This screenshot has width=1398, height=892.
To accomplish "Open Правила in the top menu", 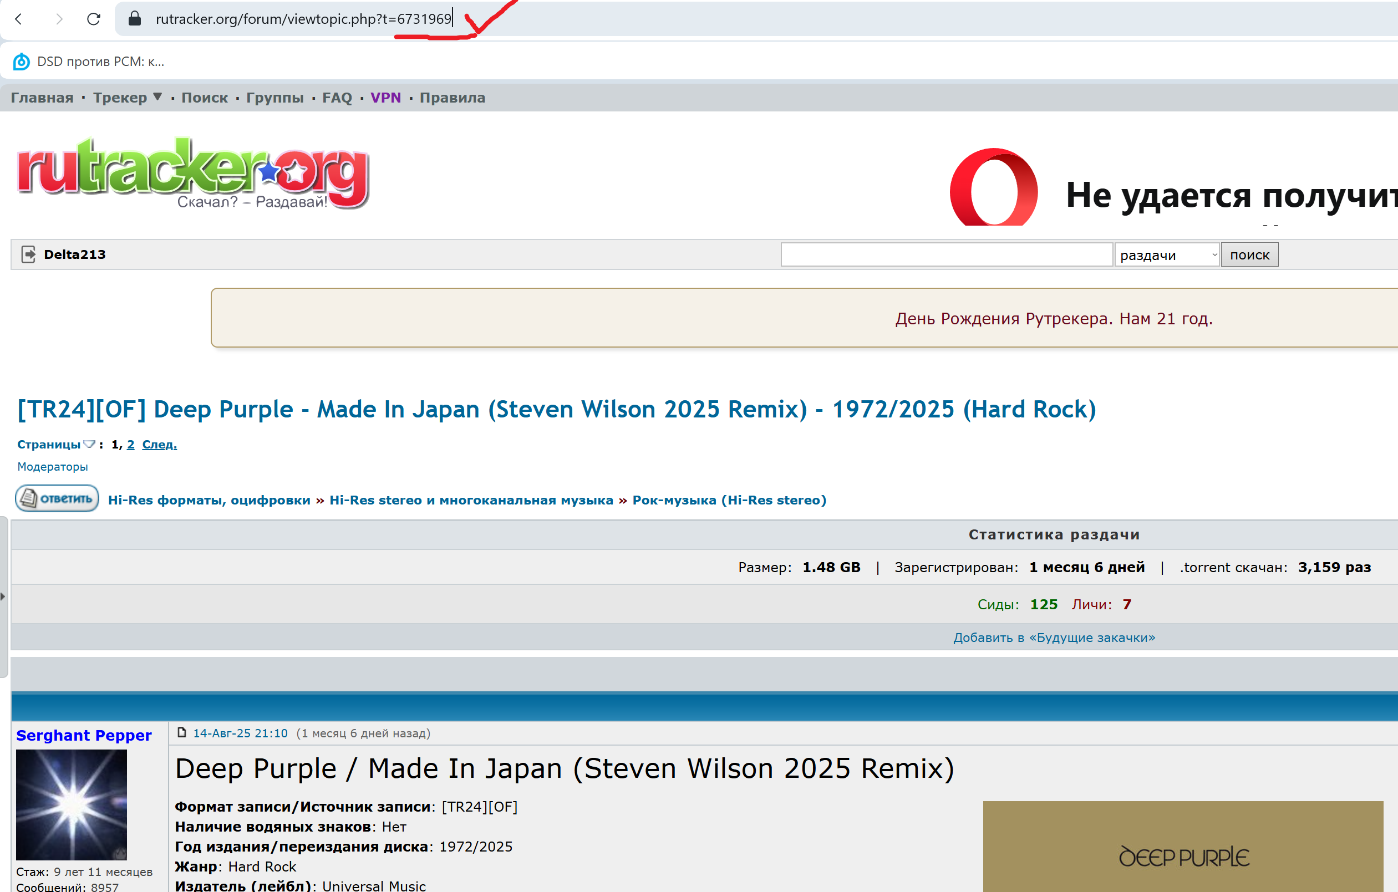I will (453, 98).
